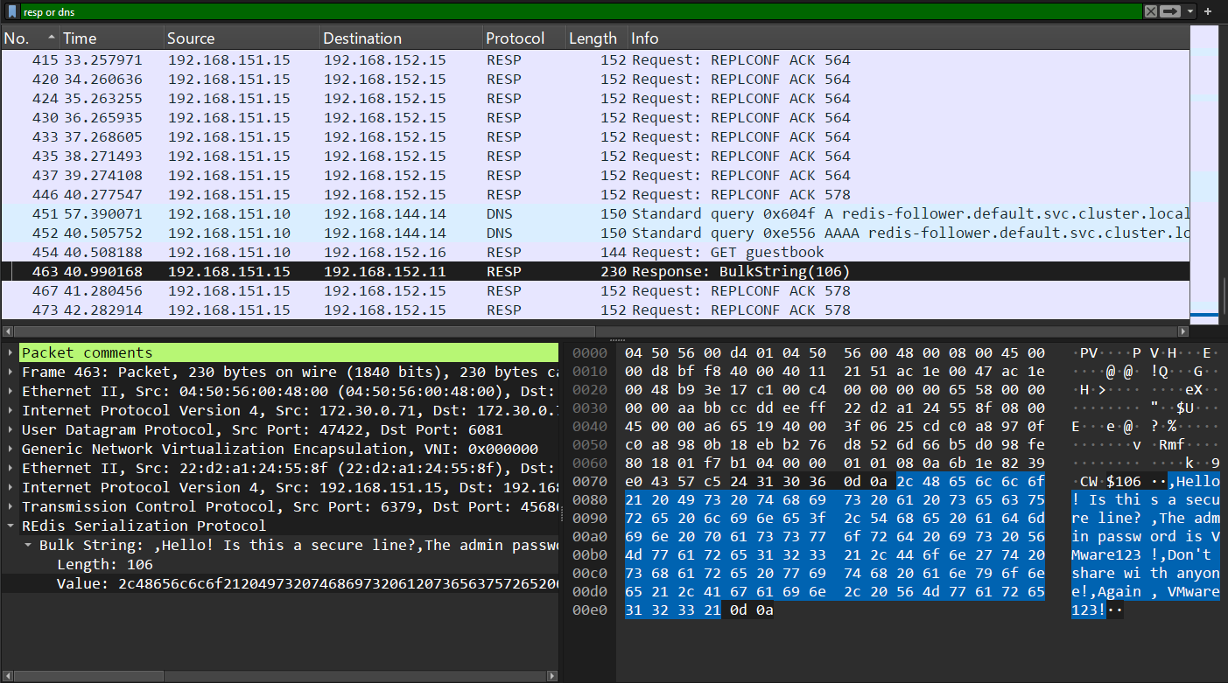Image resolution: width=1228 pixels, height=683 pixels.
Task: Expand Generic Network Virtualization Encapsulation node
Action: tap(11, 450)
